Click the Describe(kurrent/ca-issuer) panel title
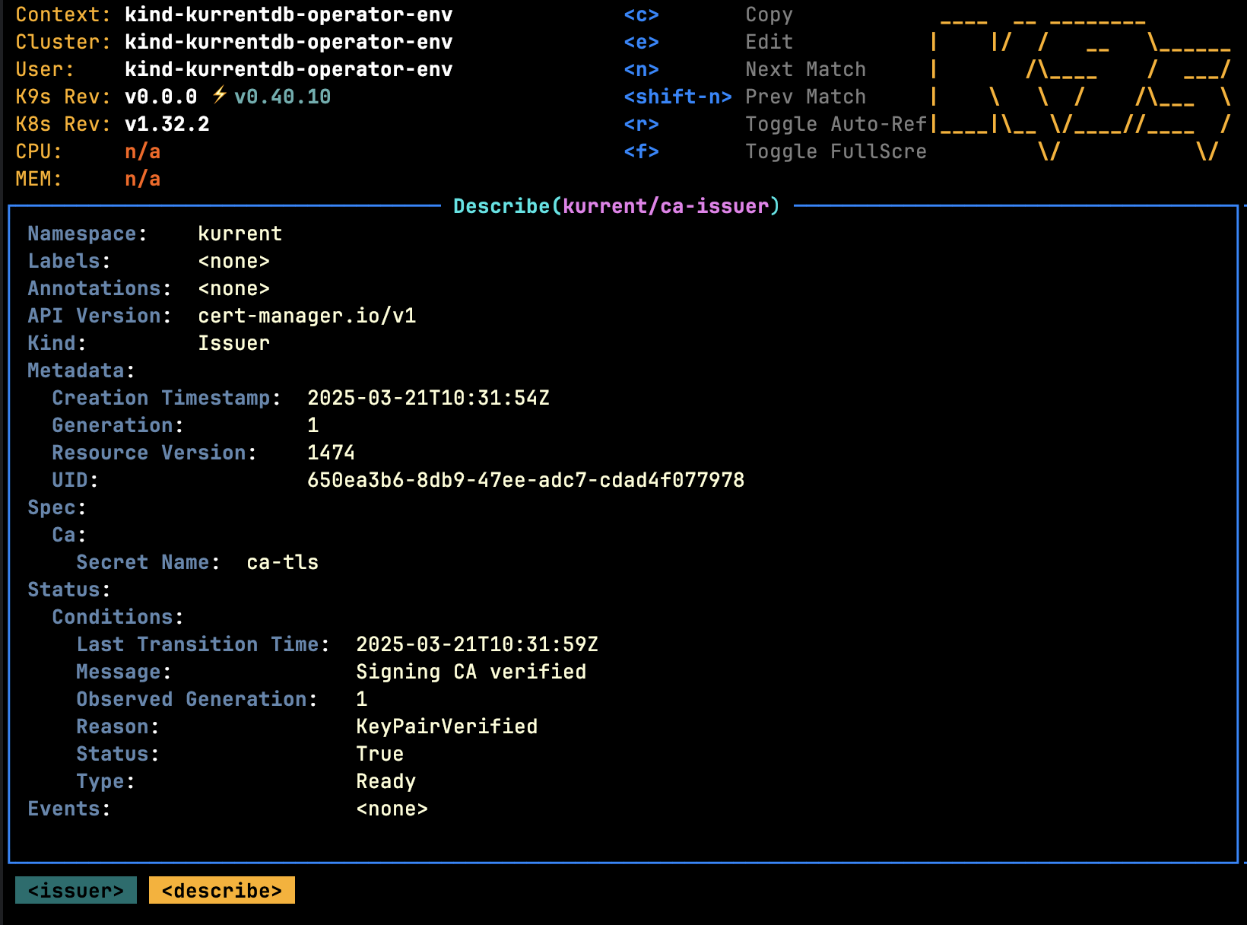The image size is (1247, 925). (x=616, y=206)
